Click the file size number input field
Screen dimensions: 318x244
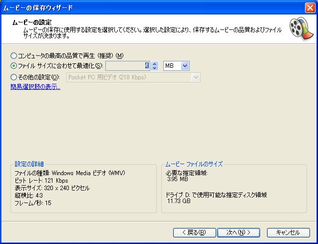click(x=127, y=66)
